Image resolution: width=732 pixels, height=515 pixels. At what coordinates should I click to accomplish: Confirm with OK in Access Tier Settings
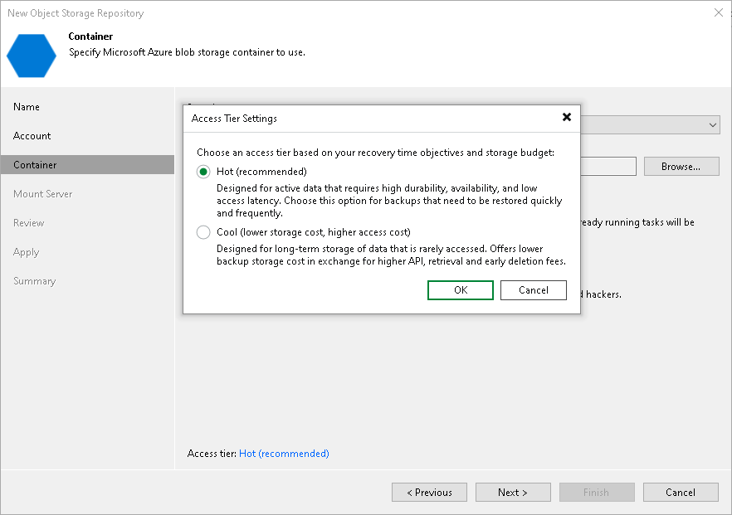pyautogui.click(x=461, y=290)
